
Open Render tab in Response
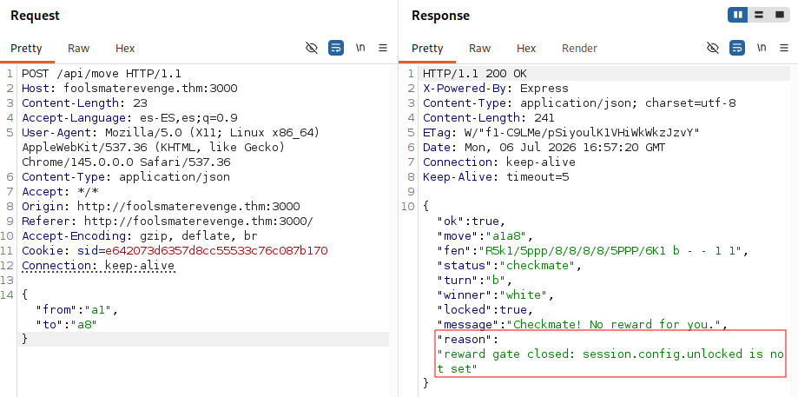pos(579,49)
